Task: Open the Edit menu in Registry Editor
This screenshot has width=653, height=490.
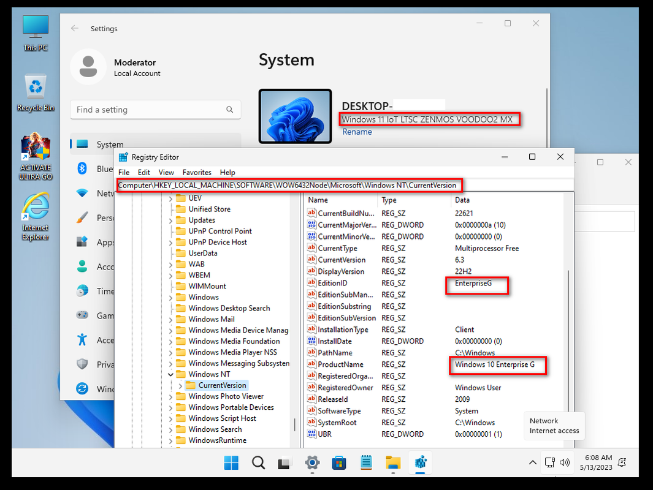Action: [x=143, y=172]
